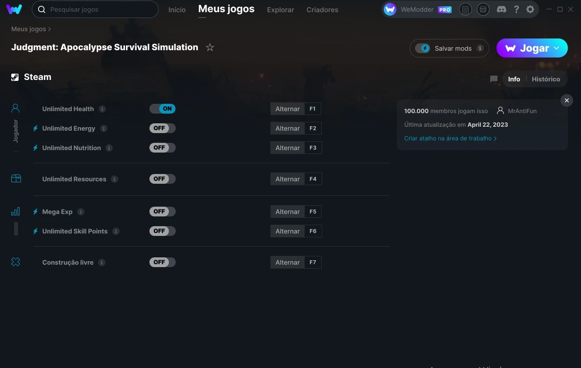The height and width of the screenshot is (368, 581).
Task: Toggle the Salvar mods switch
Action: pos(422,48)
